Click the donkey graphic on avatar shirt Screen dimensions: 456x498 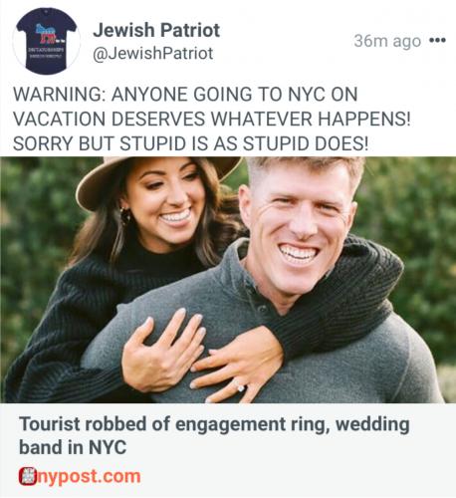pyautogui.click(x=47, y=35)
